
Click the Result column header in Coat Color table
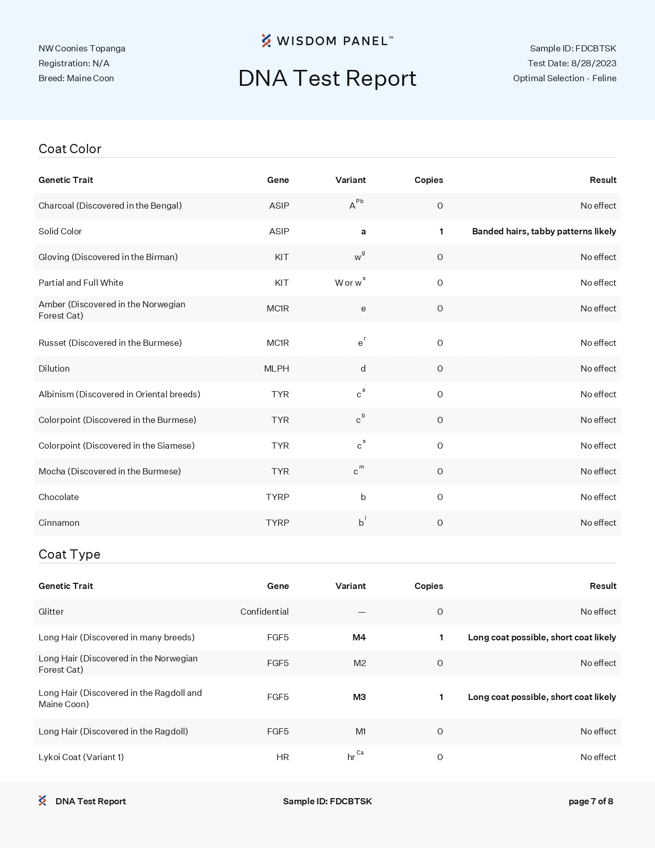pos(603,180)
